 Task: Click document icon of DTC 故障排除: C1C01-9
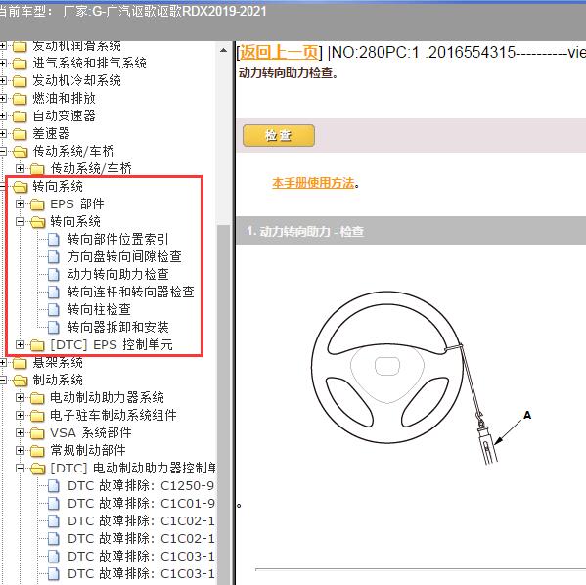click(x=54, y=504)
